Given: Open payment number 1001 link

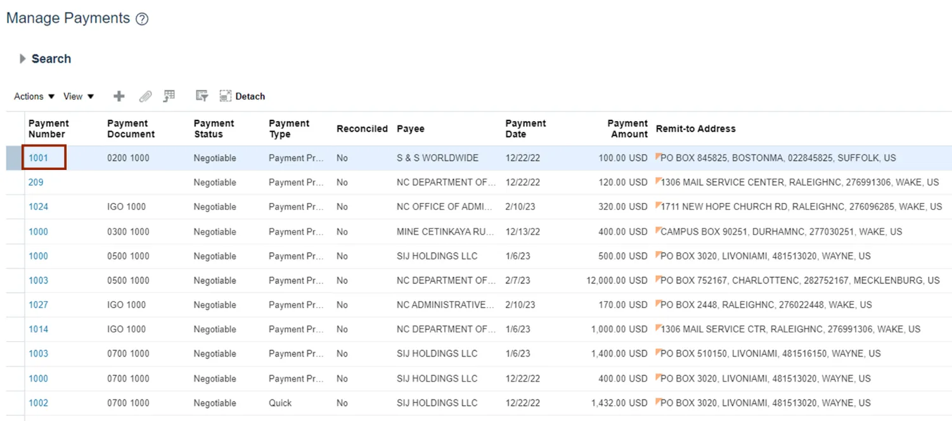Looking at the screenshot, I should click(x=39, y=158).
